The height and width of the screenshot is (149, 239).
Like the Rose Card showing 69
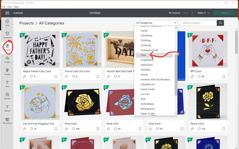click(157, 129)
